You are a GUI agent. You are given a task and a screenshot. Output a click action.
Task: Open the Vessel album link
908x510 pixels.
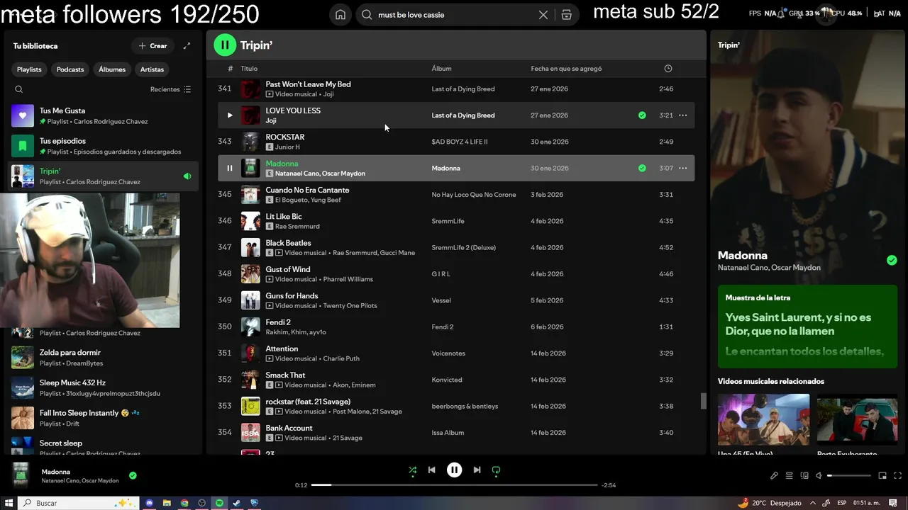coord(441,300)
